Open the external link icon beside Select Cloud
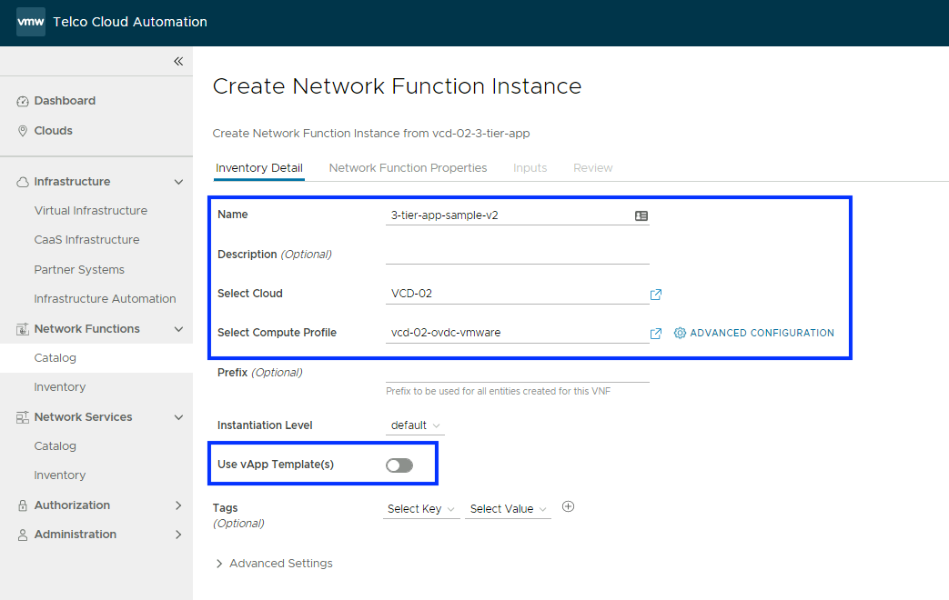Screen dimensions: 949x600 656,295
